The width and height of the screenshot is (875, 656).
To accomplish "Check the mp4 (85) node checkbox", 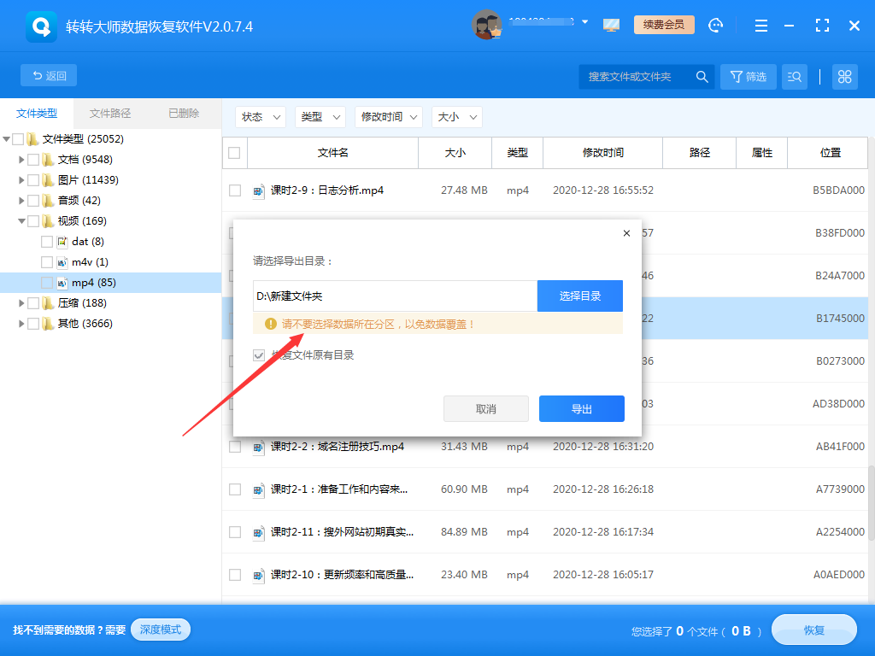I will pos(48,282).
